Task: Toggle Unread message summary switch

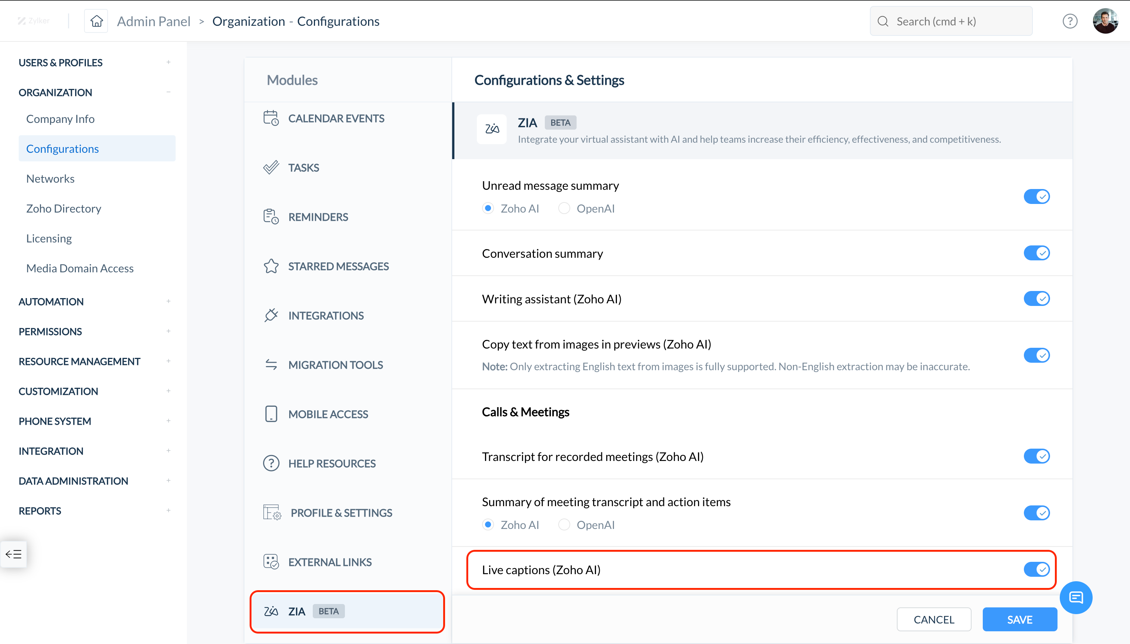Action: point(1036,196)
